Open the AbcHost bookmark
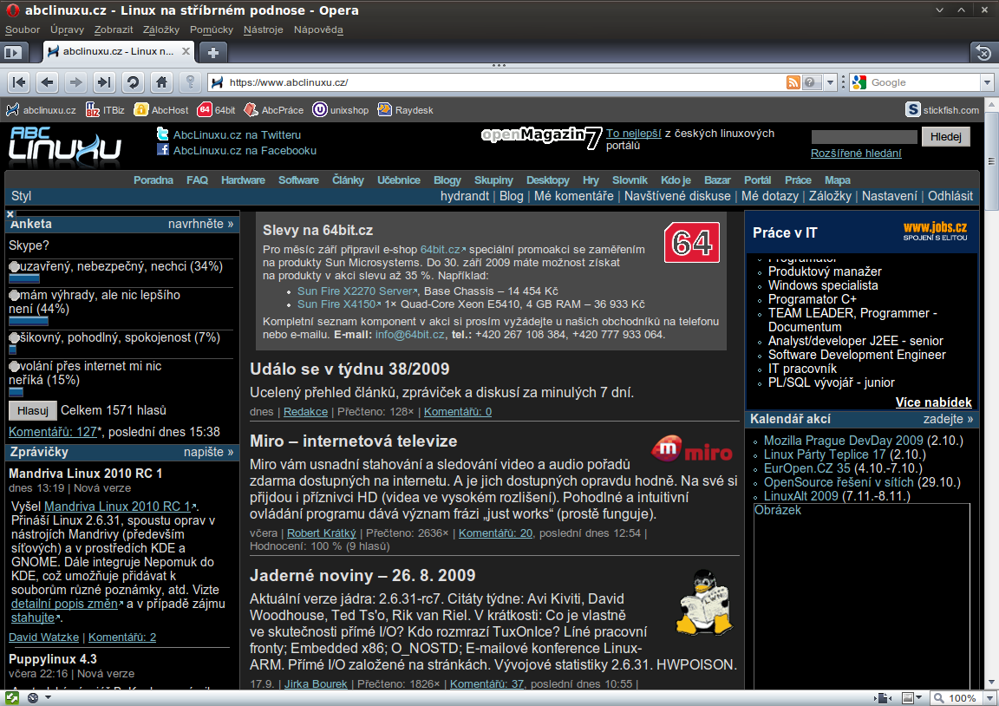999x706 pixels. pyautogui.click(x=161, y=110)
